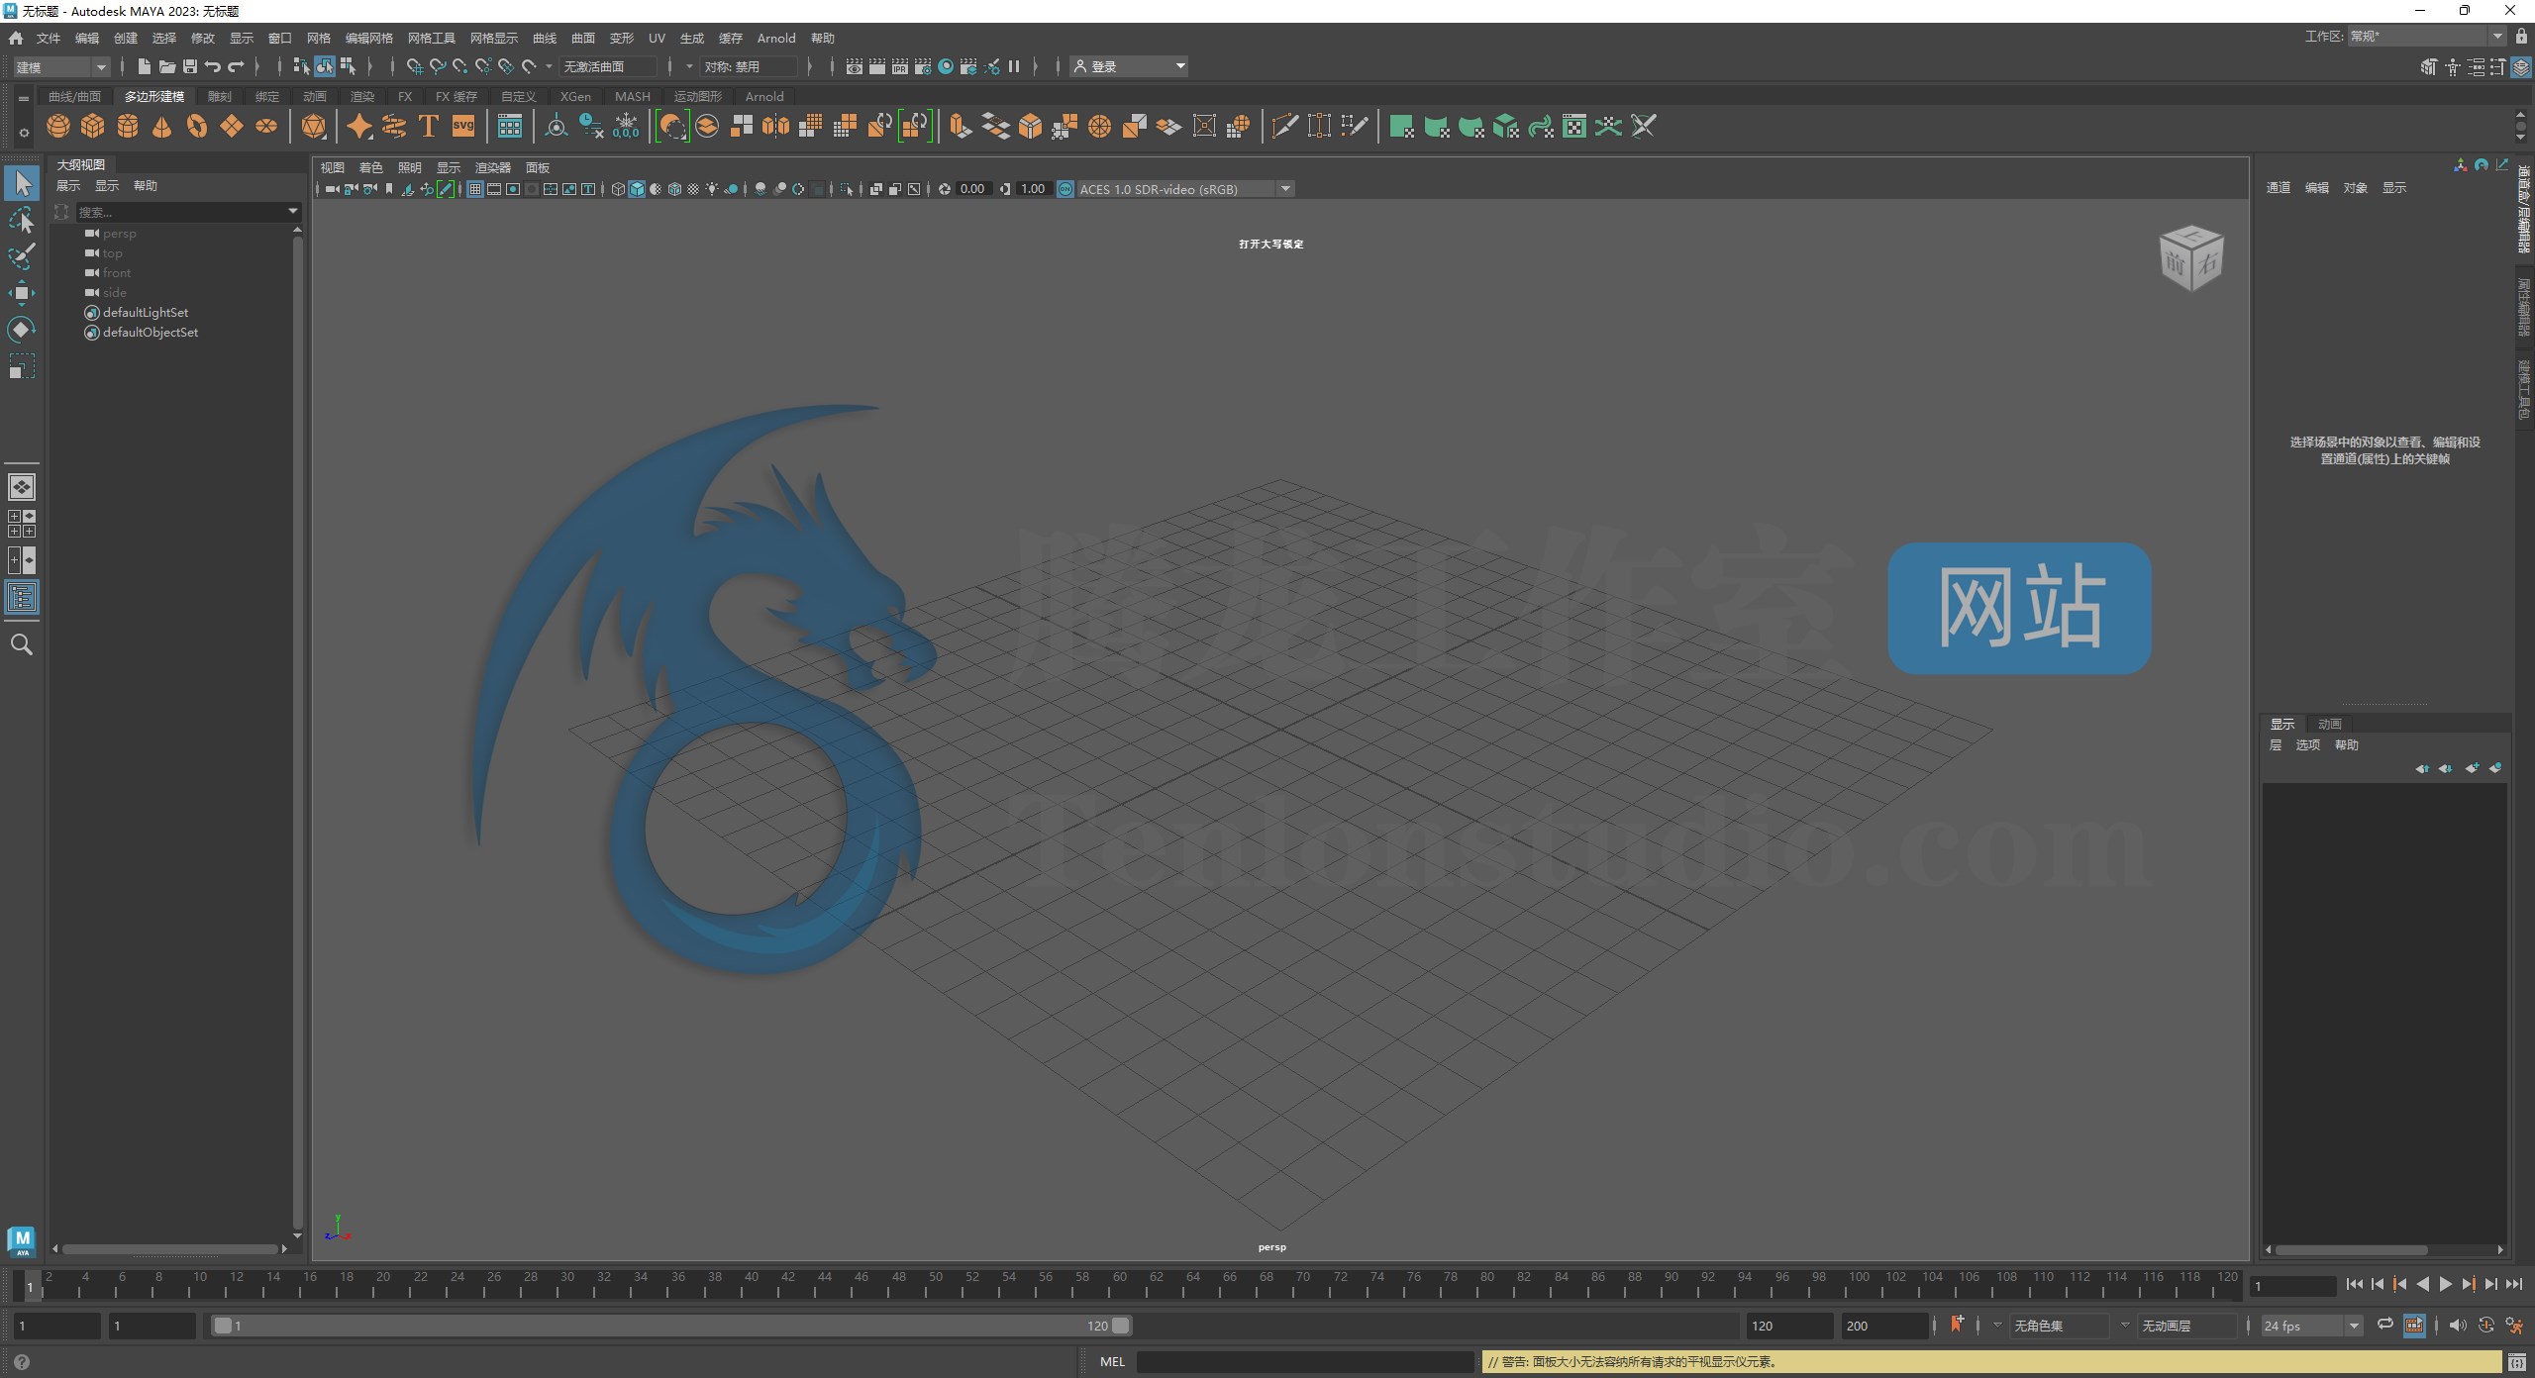Create a polygon torus from the shelf

197,127
